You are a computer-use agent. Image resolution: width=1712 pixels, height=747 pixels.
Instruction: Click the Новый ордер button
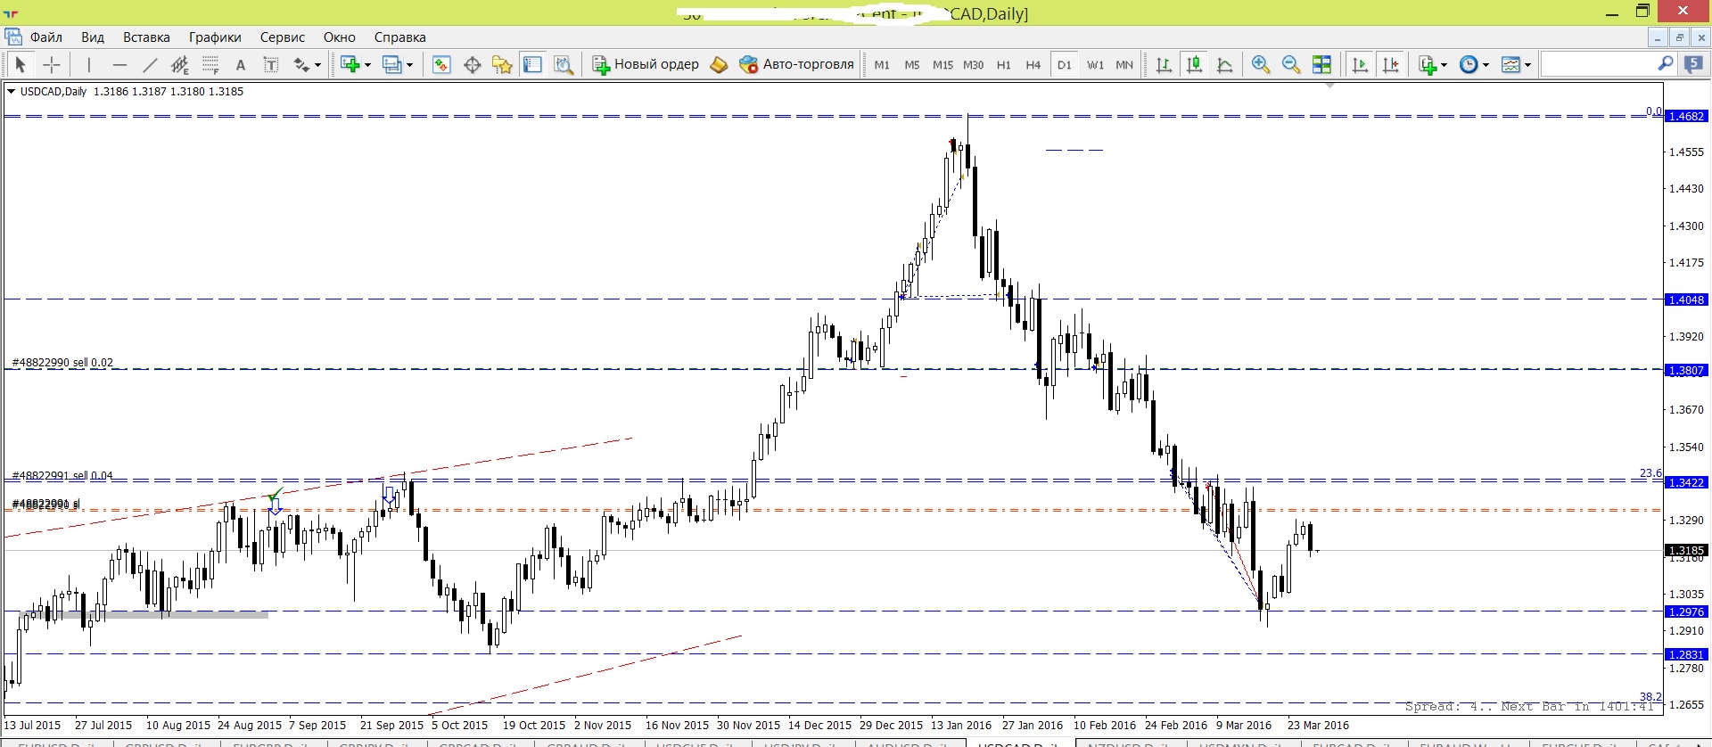pyautogui.click(x=646, y=64)
